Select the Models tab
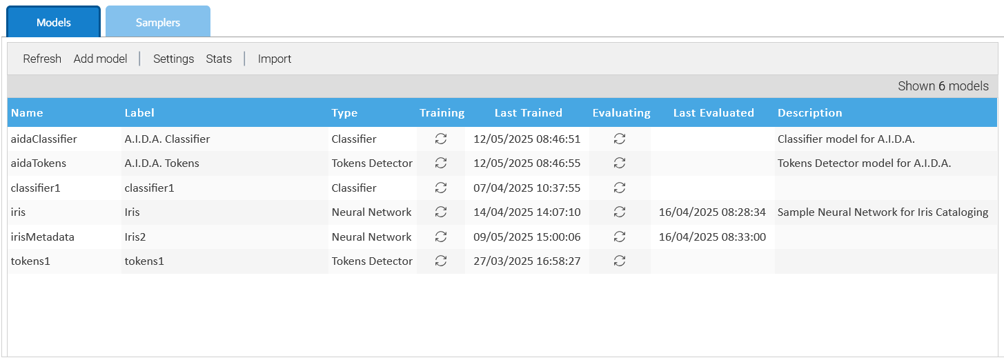The height and width of the screenshot is (360, 1004). pyautogui.click(x=54, y=22)
